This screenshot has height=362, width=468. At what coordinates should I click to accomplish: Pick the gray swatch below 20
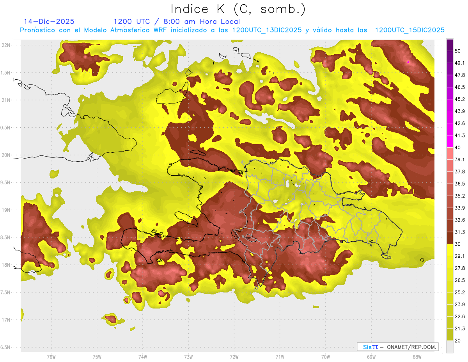point(450,346)
